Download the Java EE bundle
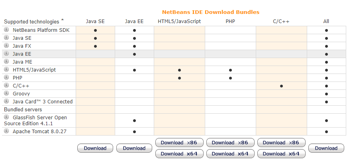This screenshot has width=349, height=161. tap(134, 148)
